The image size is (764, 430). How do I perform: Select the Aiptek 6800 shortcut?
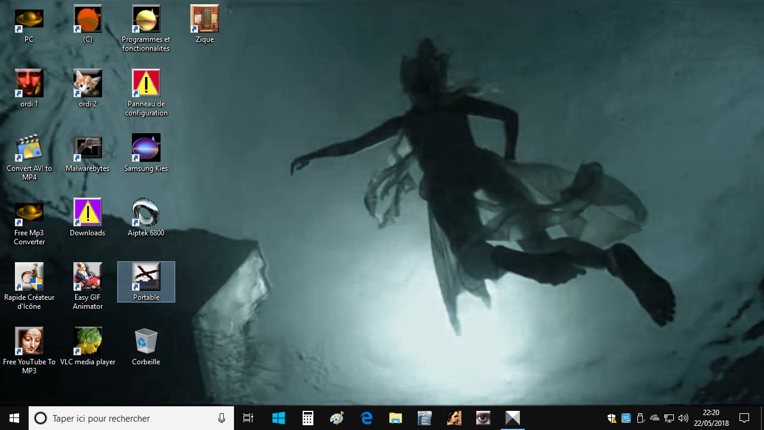[146, 218]
